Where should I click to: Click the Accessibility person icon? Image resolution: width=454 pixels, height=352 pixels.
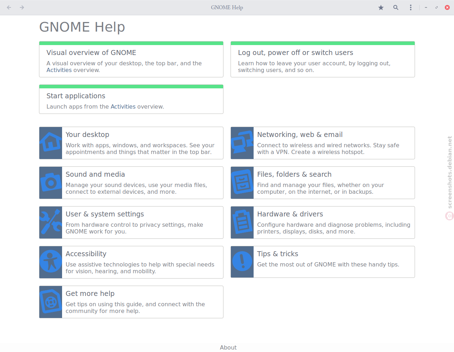pos(51,262)
